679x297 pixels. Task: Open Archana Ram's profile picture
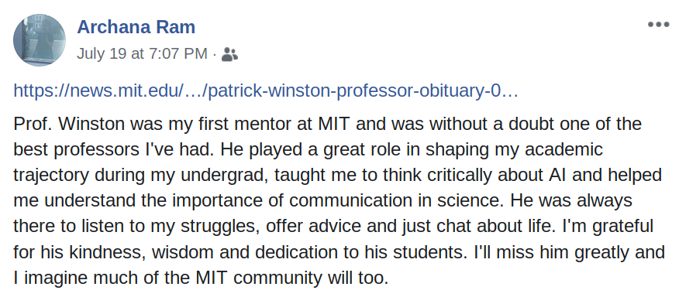pos(40,39)
